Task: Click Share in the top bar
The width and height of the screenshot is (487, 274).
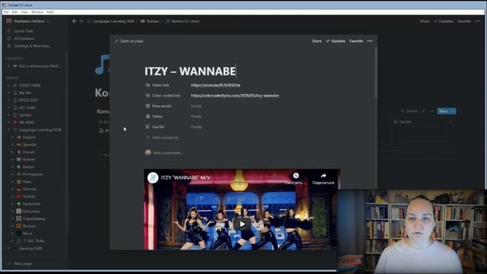Action: click(x=425, y=21)
